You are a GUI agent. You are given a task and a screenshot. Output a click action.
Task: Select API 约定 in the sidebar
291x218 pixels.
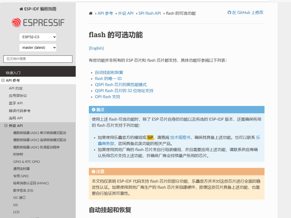click(16, 88)
